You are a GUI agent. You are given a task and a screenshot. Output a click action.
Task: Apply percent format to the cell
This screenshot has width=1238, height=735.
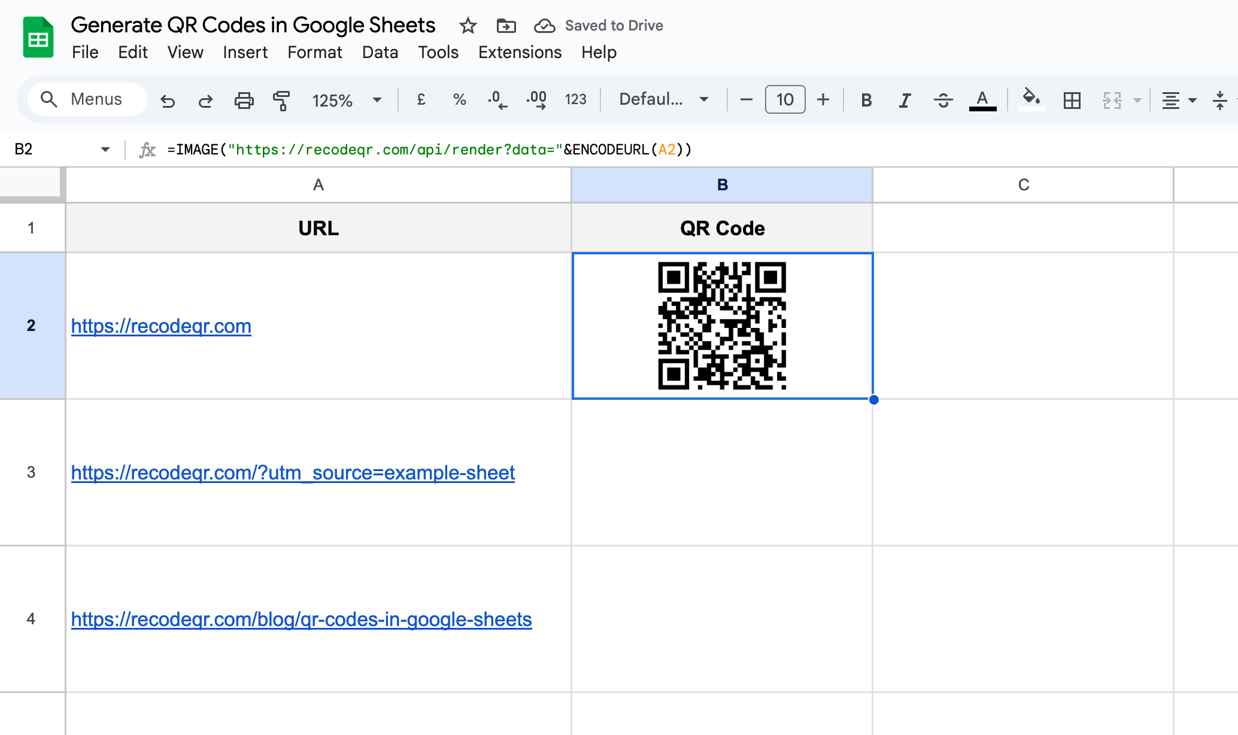[459, 100]
